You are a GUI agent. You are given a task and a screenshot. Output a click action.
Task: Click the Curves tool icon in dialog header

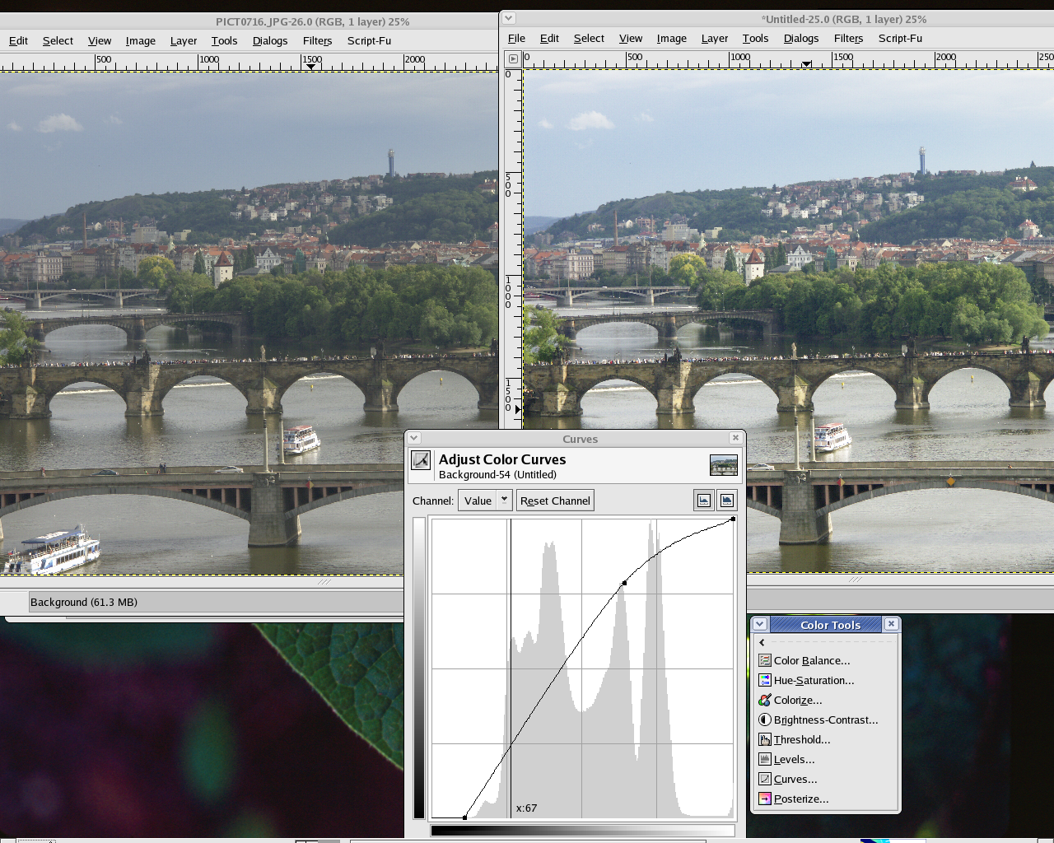click(x=421, y=460)
